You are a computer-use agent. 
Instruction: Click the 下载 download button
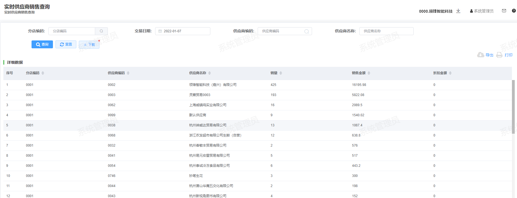[89, 45]
